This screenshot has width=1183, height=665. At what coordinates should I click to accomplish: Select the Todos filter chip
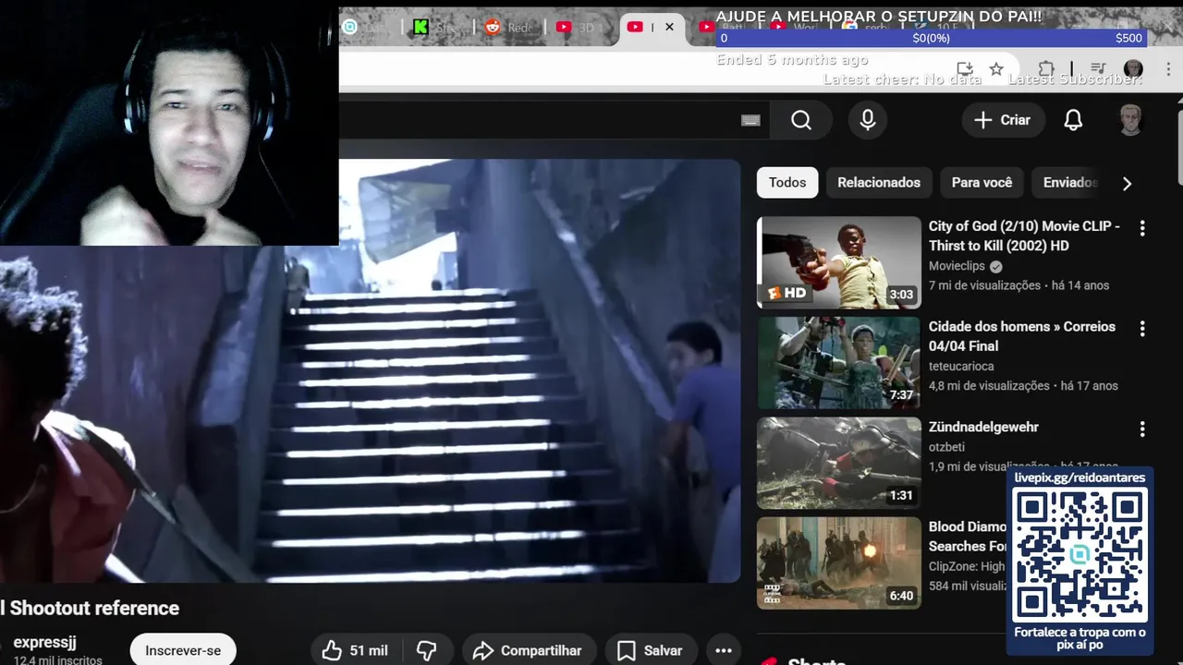tap(787, 182)
